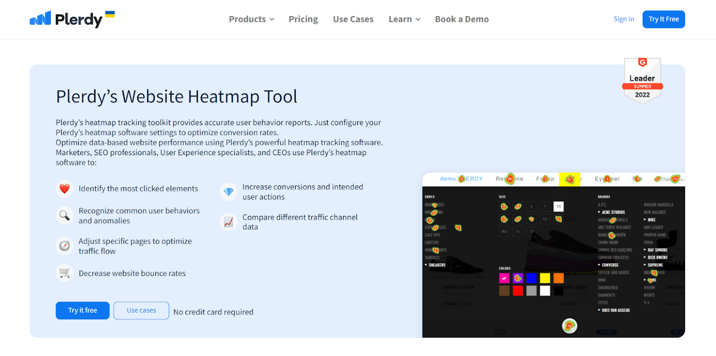This screenshot has width=716, height=356.
Task: Toggle the size 11 box
Action: coord(518,232)
